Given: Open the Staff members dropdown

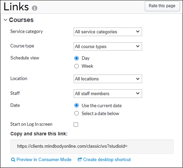Looking at the screenshot, I should (108, 93).
